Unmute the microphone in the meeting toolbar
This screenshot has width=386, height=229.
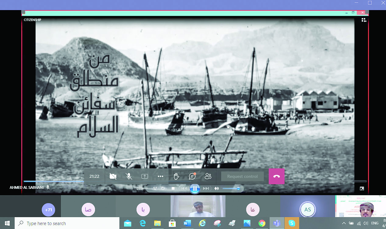pyautogui.click(x=129, y=177)
